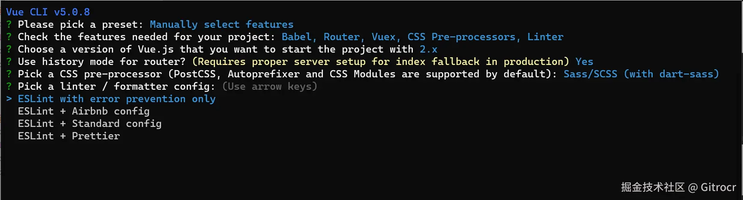Click the question mark before Check the features
Viewport: 743px width, 200px height.
click(9, 37)
